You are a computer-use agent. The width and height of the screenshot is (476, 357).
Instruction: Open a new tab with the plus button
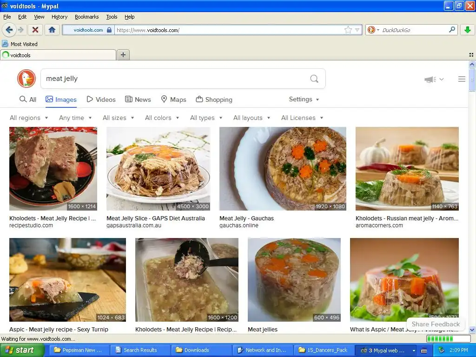click(123, 55)
